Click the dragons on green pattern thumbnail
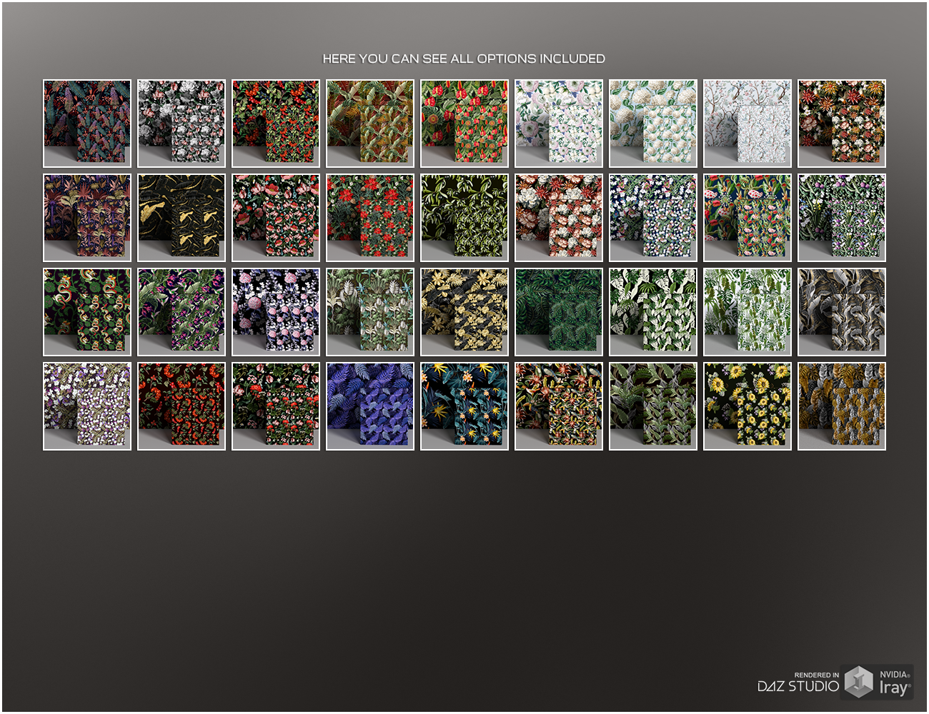The width and height of the screenshot is (929, 714). [87, 312]
